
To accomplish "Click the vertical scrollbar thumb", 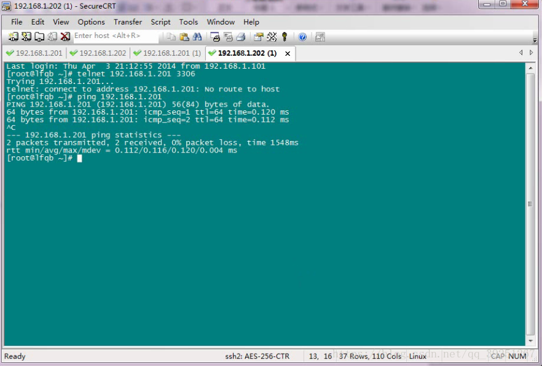I will [x=530, y=204].
